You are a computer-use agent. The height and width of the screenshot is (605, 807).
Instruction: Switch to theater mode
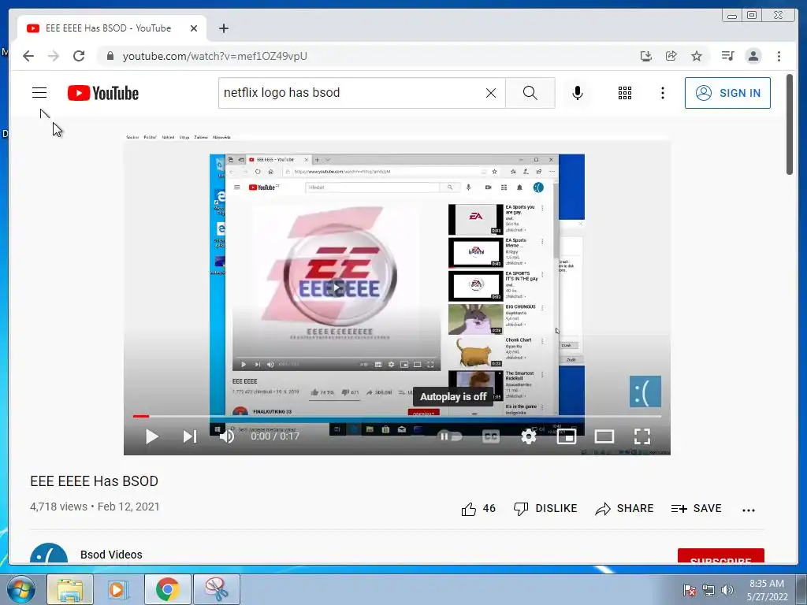click(604, 436)
